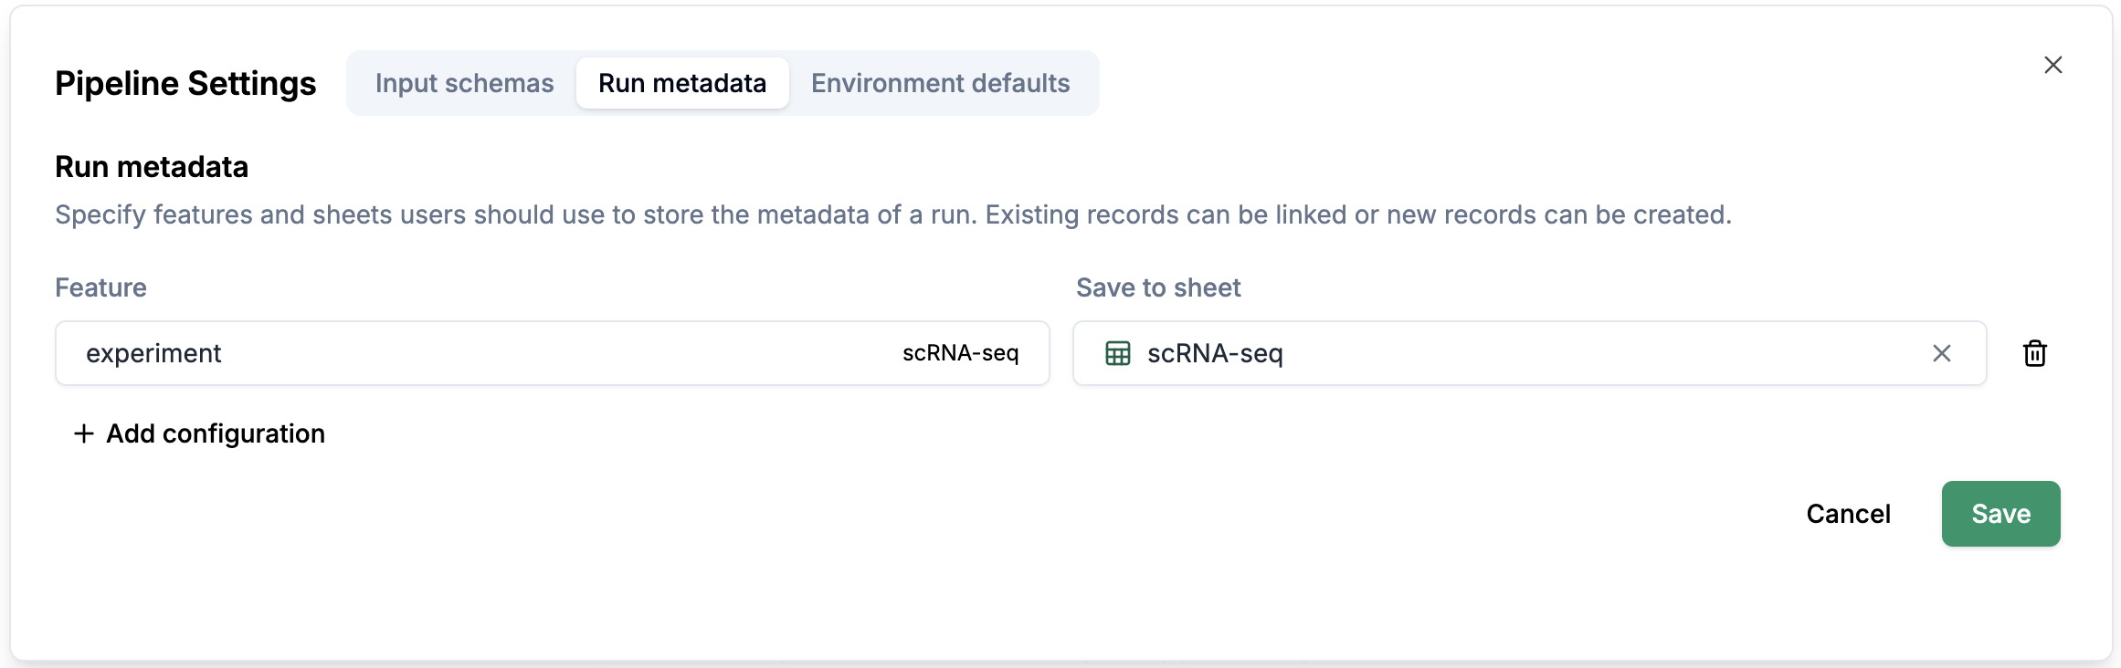Viewport: 2121px width, 668px height.
Task: Open the Environment defaults tab
Action: coord(940,83)
